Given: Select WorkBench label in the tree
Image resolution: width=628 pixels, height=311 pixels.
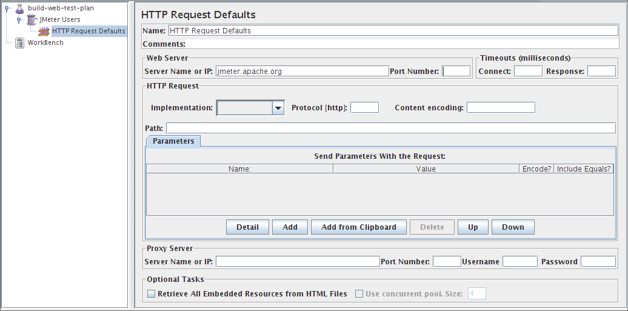Looking at the screenshot, I should point(45,42).
